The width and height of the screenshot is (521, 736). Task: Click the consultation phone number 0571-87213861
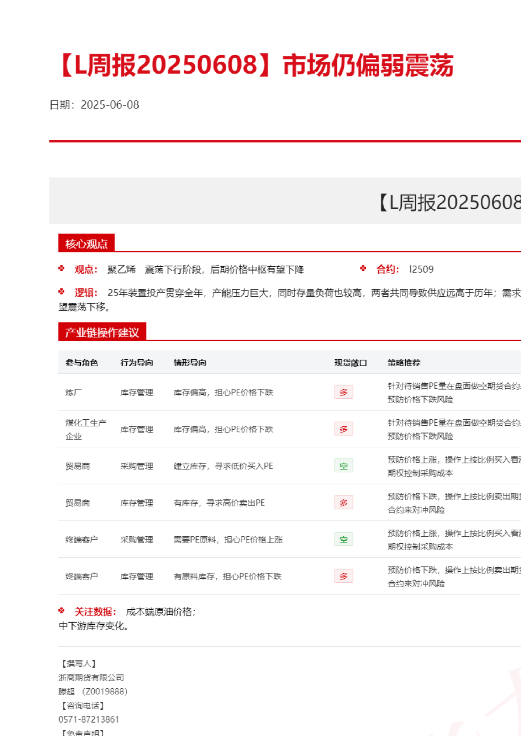click(89, 719)
